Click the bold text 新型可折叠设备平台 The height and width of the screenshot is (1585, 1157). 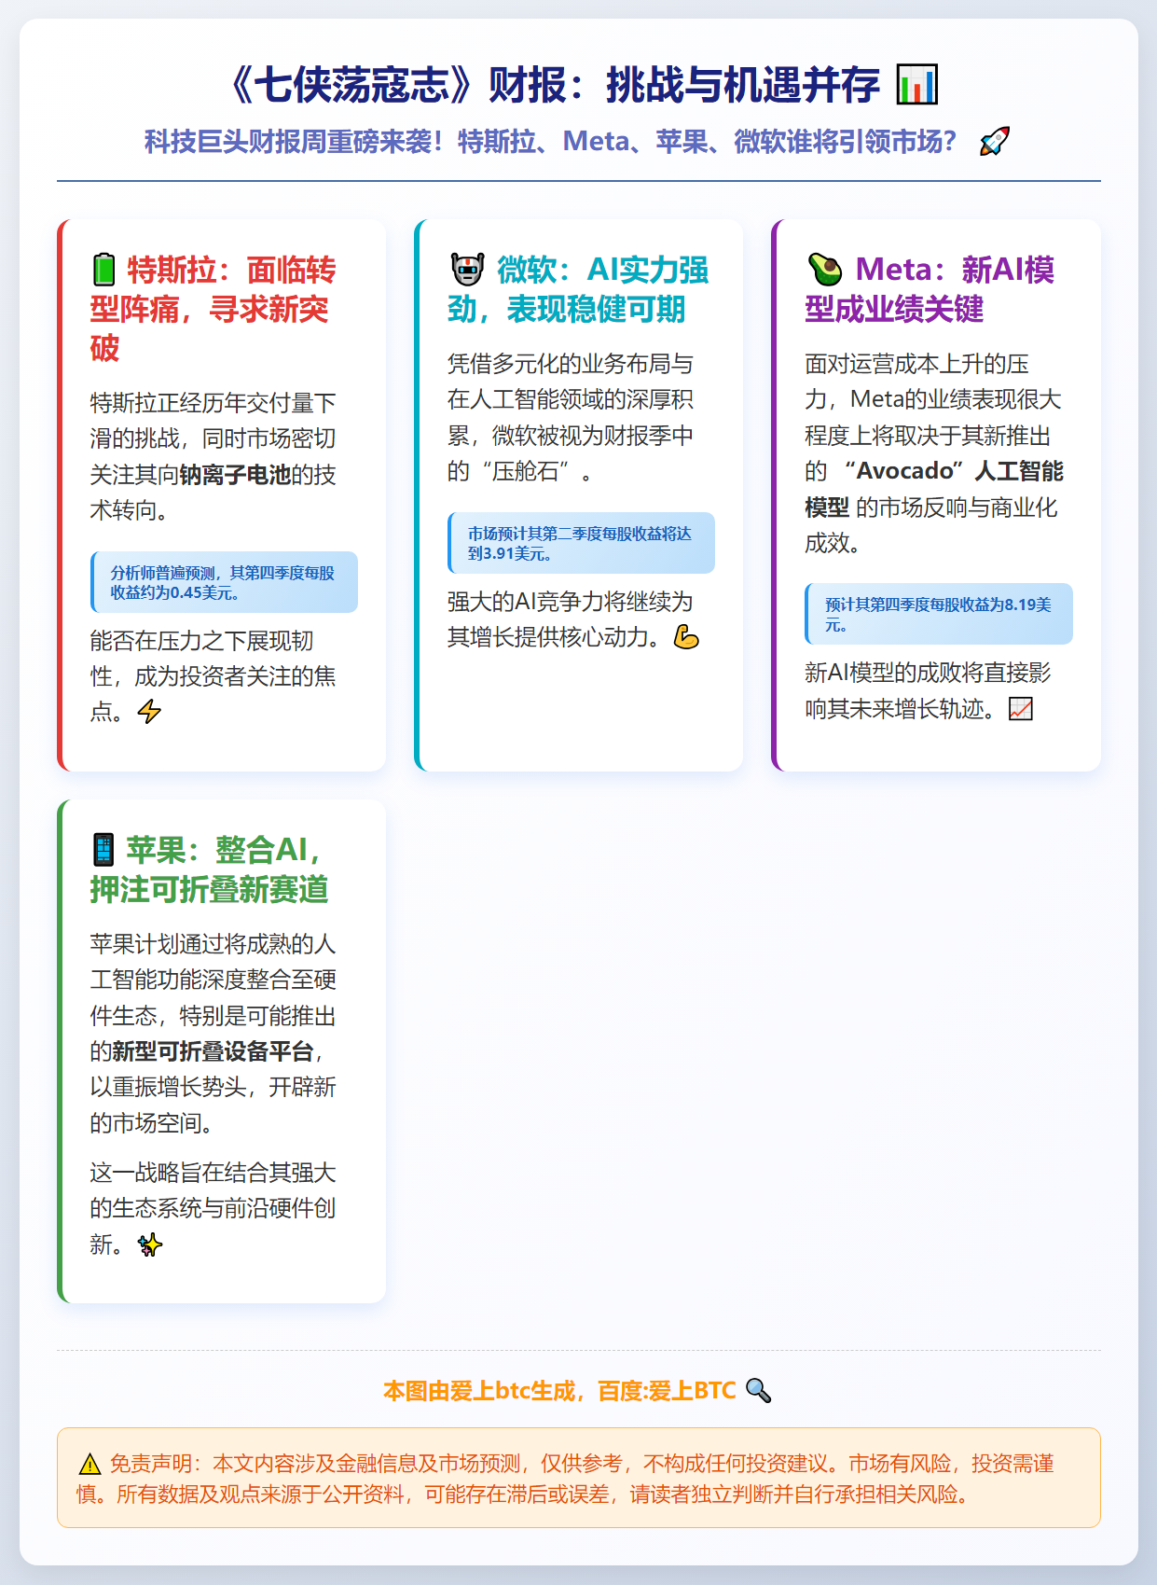coord(213,1051)
